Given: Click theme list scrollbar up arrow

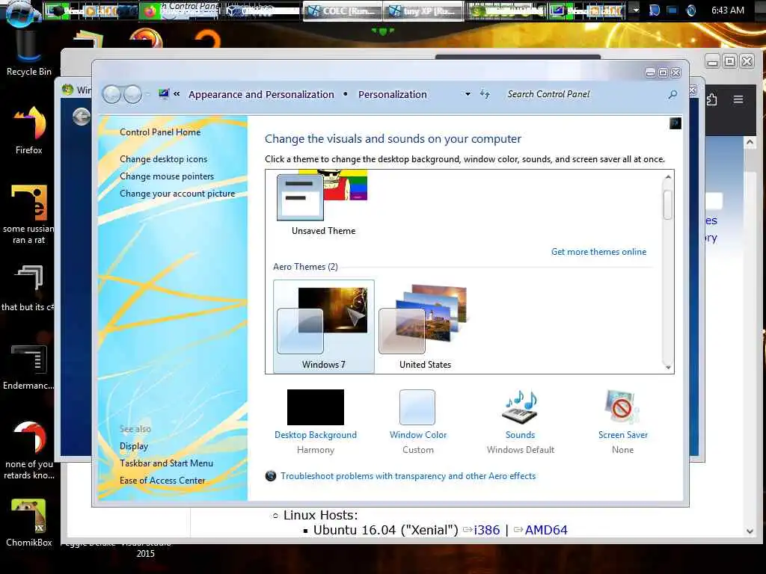Looking at the screenshot, I should point(668,176).
